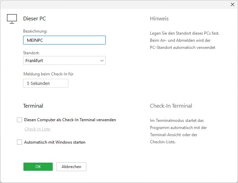
Task: Click the Hinweis heading on the right
Action: point(159,19)
